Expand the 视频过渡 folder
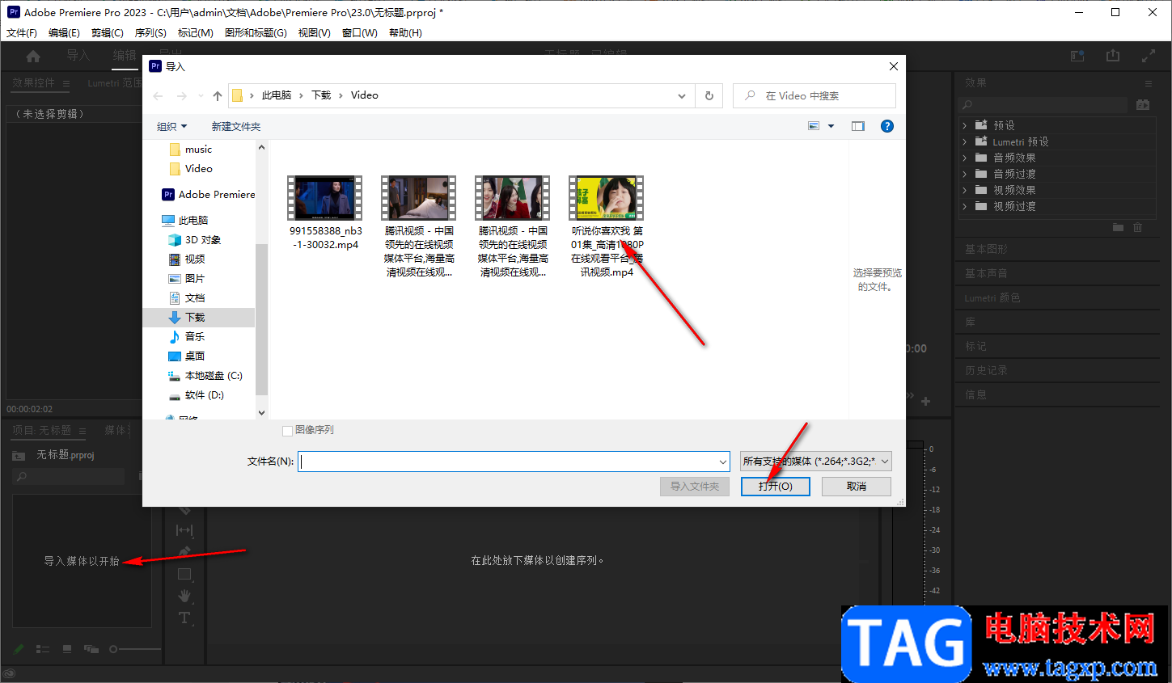This screenshot has width=1172, height=683. (x=965, y=206)
